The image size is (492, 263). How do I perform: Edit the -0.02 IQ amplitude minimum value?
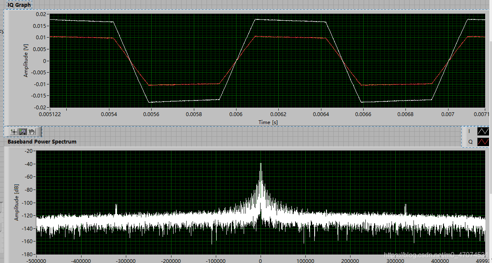(40, 107)
